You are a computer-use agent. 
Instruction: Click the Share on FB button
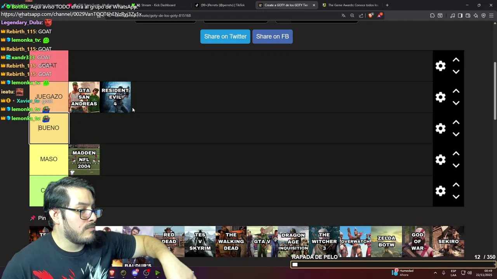click(273, 36)
